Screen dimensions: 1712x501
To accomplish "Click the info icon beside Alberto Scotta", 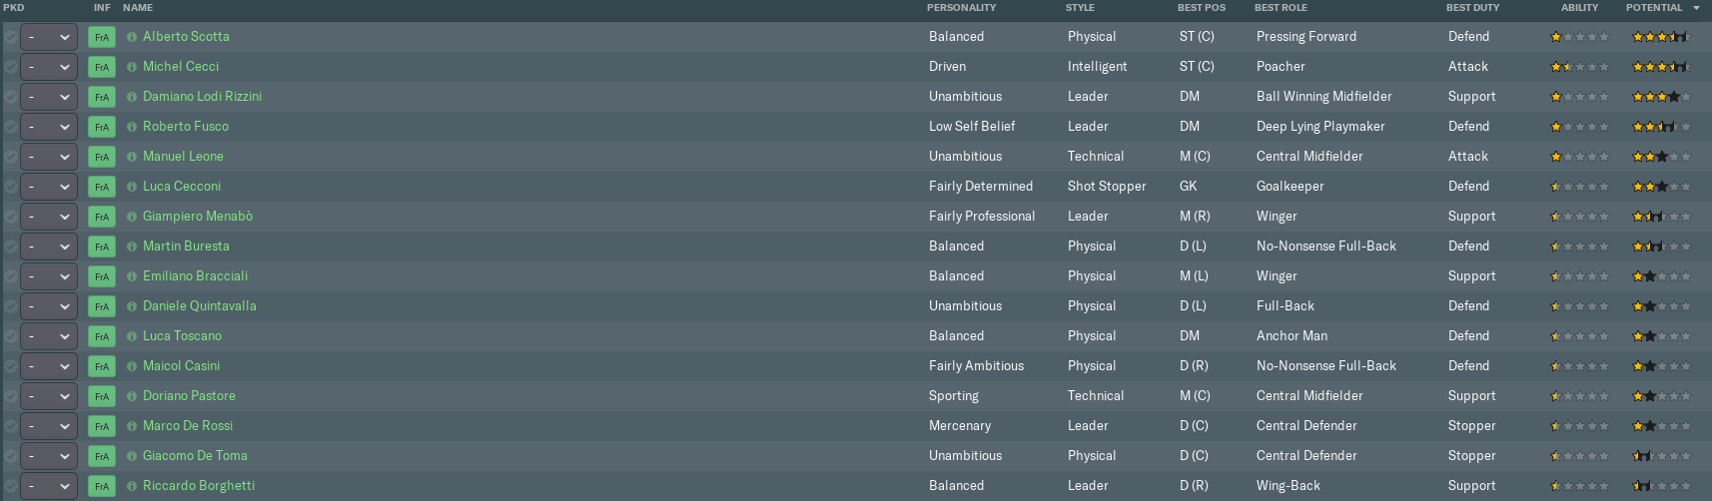I will (132, 37).
